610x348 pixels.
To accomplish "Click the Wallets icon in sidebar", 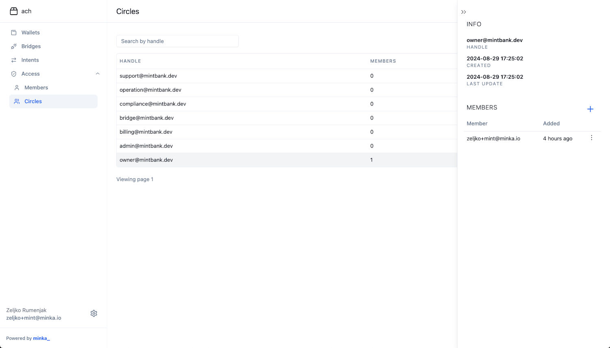I will (x=14, y=32).
